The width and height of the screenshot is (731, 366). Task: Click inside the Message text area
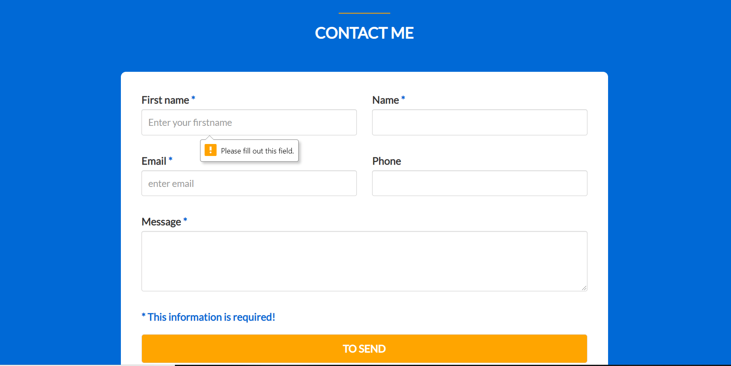click(364, 261)
